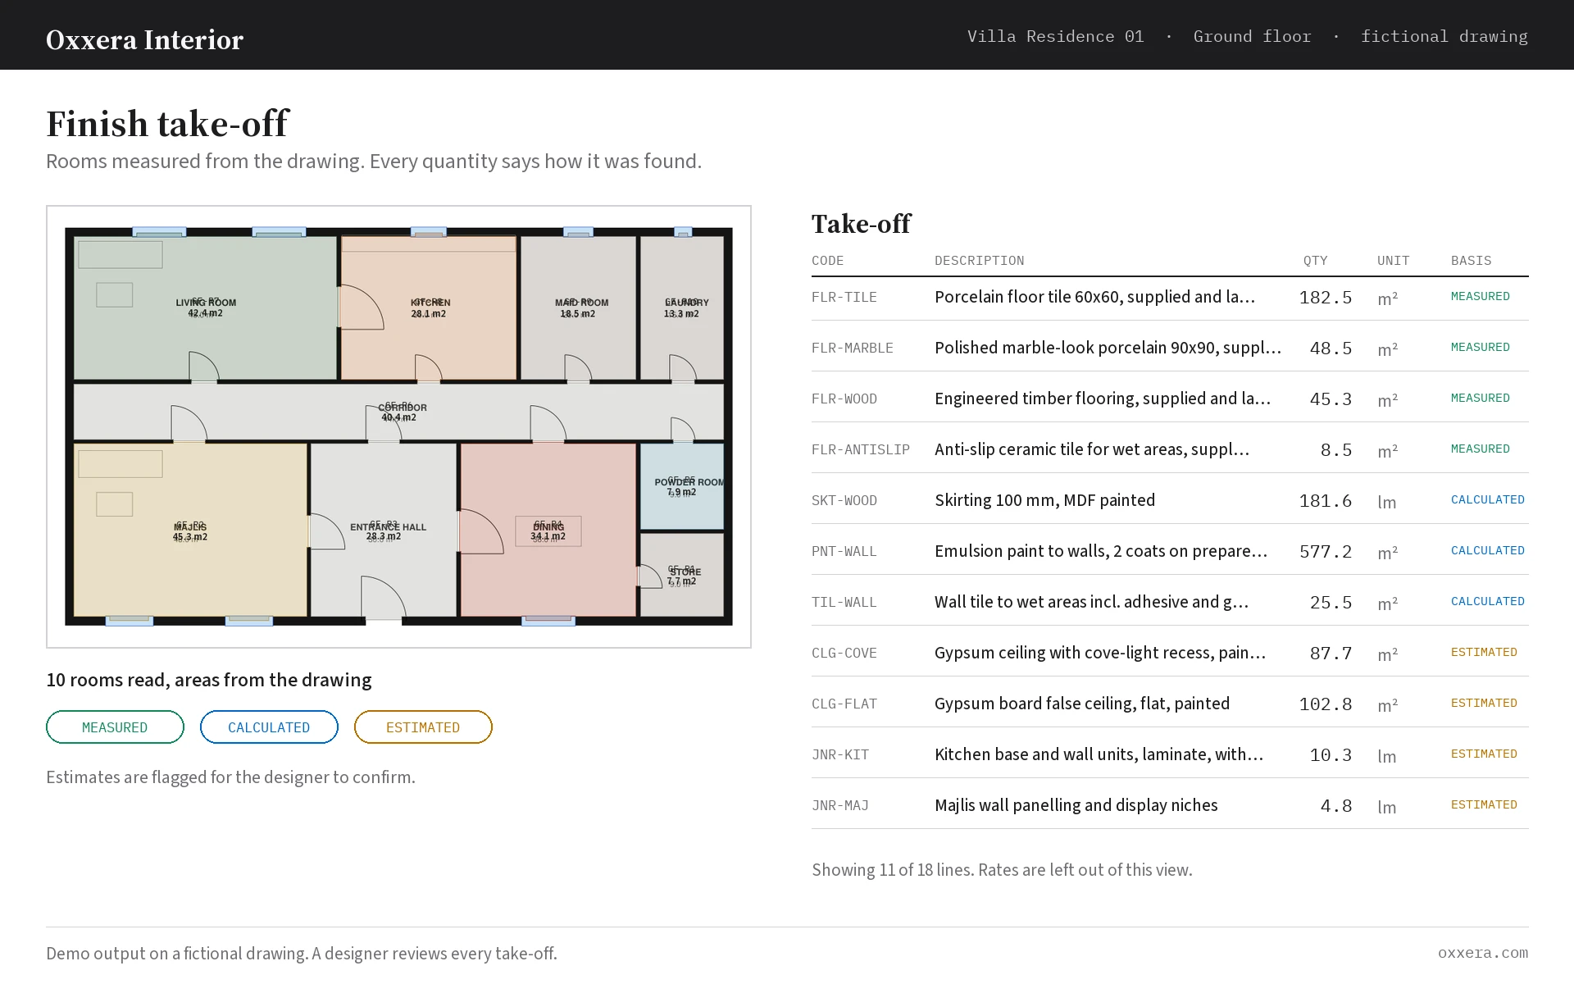Click the JNR-MAJ Majlis wall panelling row
1574x984 pixels.
tap(1170, 805)
